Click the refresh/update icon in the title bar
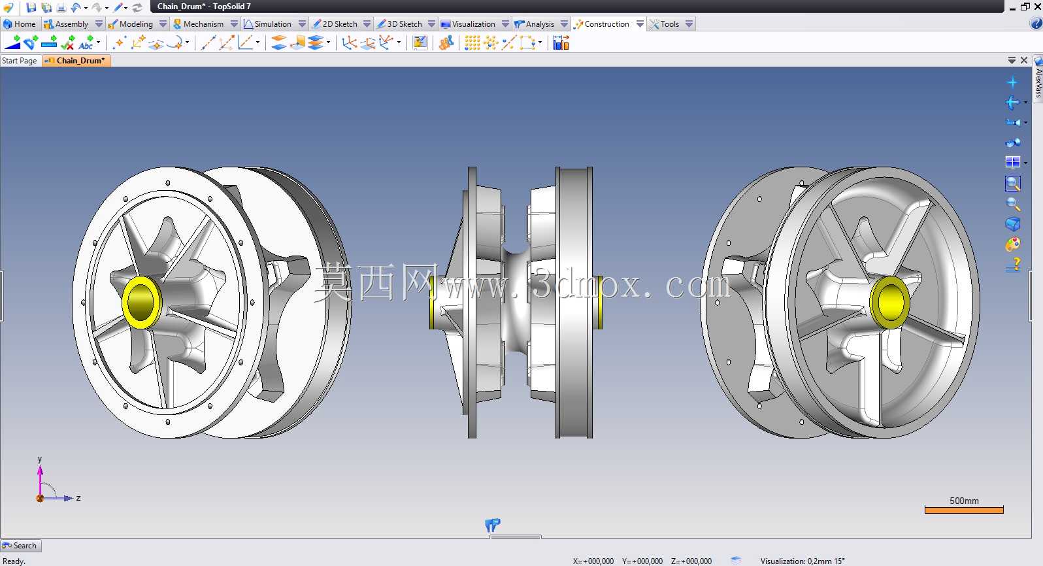 137,7
